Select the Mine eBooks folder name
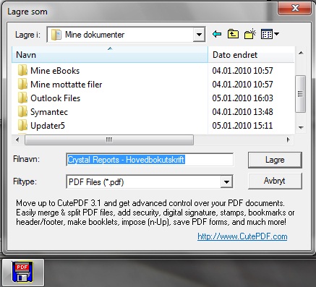The image size is (316, 287). 55,71
